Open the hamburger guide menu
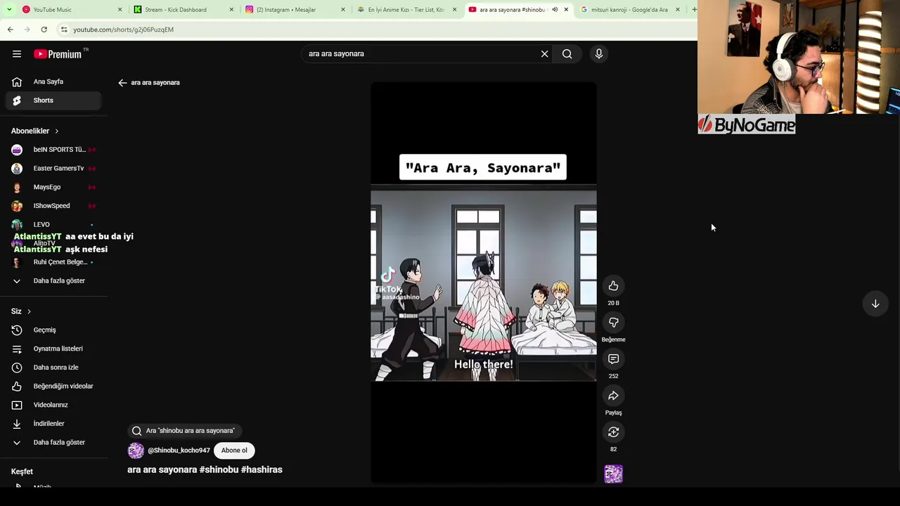This screenshot has width=900, height=506. pyautogui.click(x=17, y=54)
